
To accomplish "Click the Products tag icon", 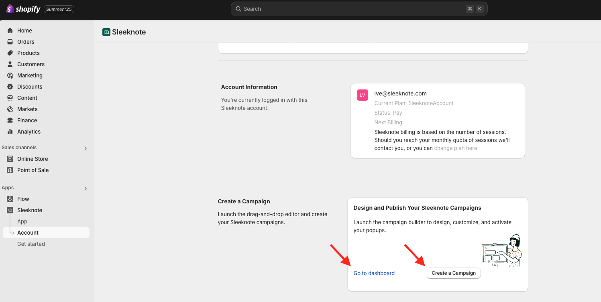I will 10,53.
